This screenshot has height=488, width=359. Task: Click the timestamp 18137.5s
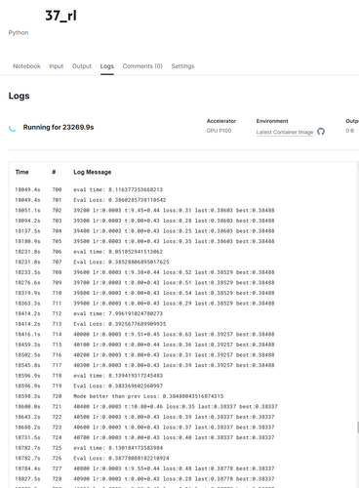(27, 231)
